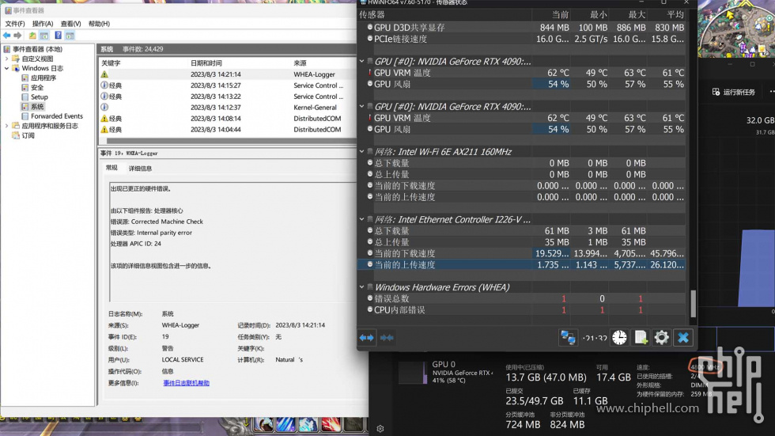Select event row dated 2023/8/3 14:15:27
Screen dimensions: 775x436
coord(228,85)
